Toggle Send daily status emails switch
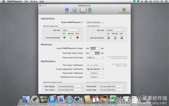169x106 pixels. (95, 53)
